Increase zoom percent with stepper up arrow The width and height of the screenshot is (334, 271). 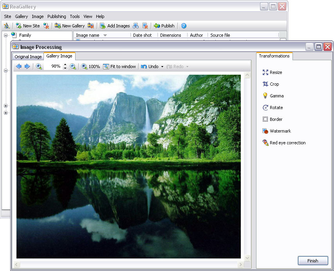[65, 65]
